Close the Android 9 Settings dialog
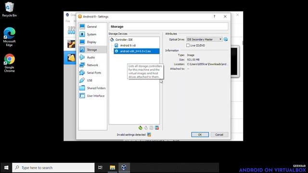The width and height of the screenshot is (308, 173). [x=225, y=16]
